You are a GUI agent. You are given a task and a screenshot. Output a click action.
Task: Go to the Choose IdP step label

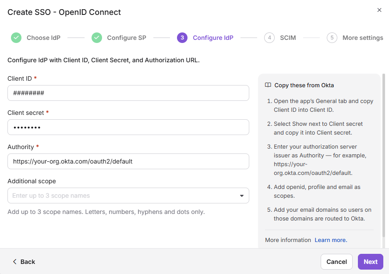click(x=43, y=38)
